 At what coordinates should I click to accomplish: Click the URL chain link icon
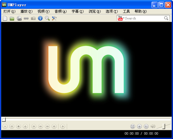tap(26, 18)
